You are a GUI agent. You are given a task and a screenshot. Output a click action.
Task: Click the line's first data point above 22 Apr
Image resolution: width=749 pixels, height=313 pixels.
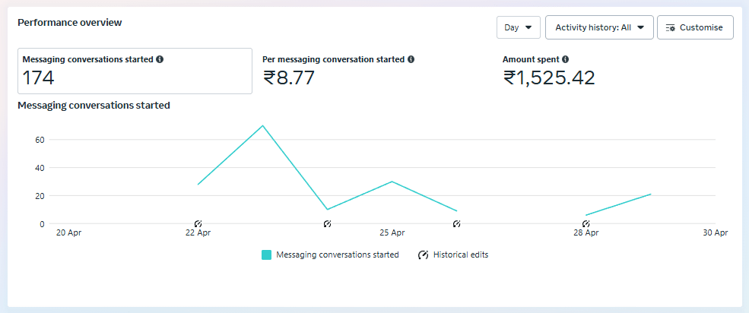[198, 185]
